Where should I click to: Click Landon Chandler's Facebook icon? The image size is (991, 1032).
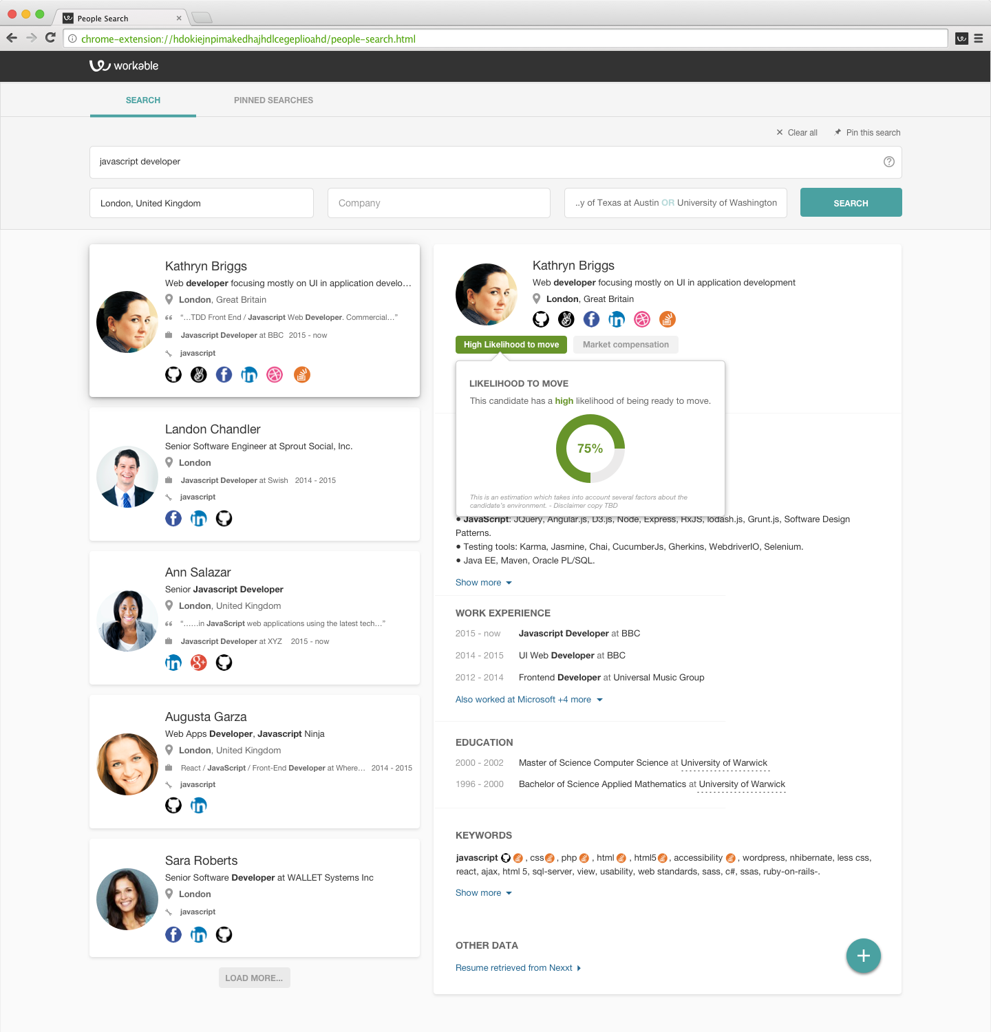(173, 519)
